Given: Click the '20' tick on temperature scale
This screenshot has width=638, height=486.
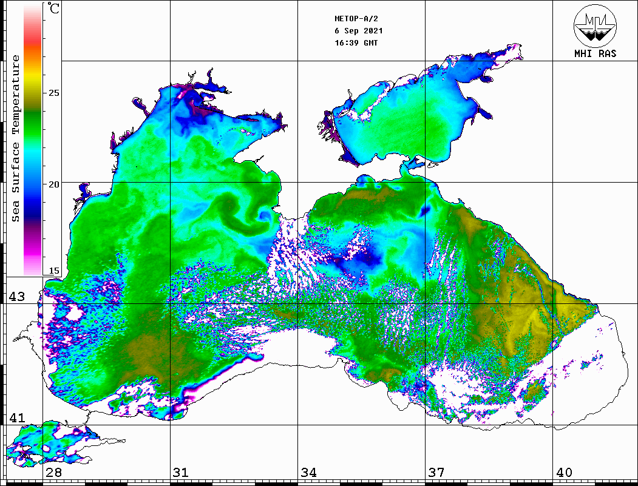Looking at the screenshot, I should tap(53, 184).
